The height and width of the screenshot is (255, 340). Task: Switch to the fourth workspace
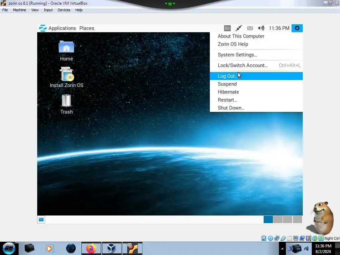(x=297, y=219)
